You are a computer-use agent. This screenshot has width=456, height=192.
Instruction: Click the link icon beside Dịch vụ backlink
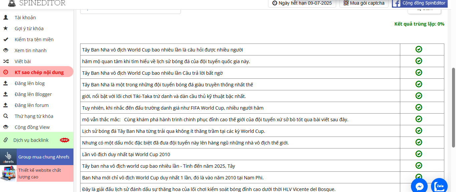click(6, 140)
